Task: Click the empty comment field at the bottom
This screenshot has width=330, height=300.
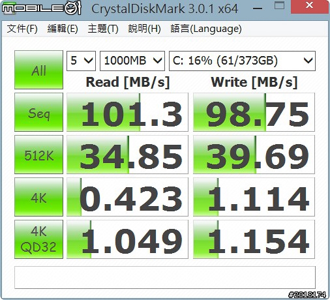Action: tap(165, 277)
